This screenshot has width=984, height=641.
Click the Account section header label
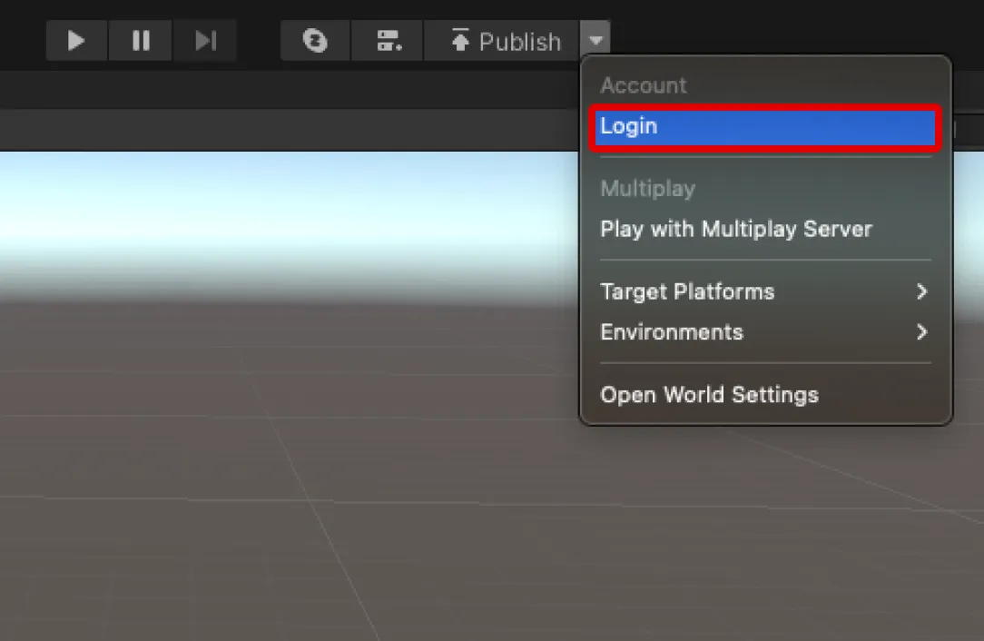pyautogui.click(x=644, y=84)
